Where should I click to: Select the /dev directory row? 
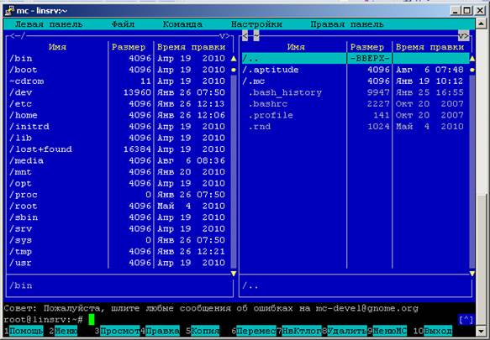119,92
